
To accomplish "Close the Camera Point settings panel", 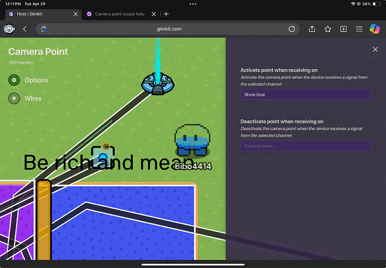I will [x=375, y=50].
